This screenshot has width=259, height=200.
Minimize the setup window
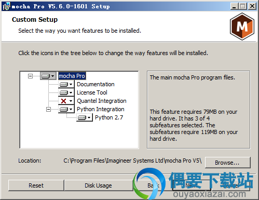coord(234,6)
